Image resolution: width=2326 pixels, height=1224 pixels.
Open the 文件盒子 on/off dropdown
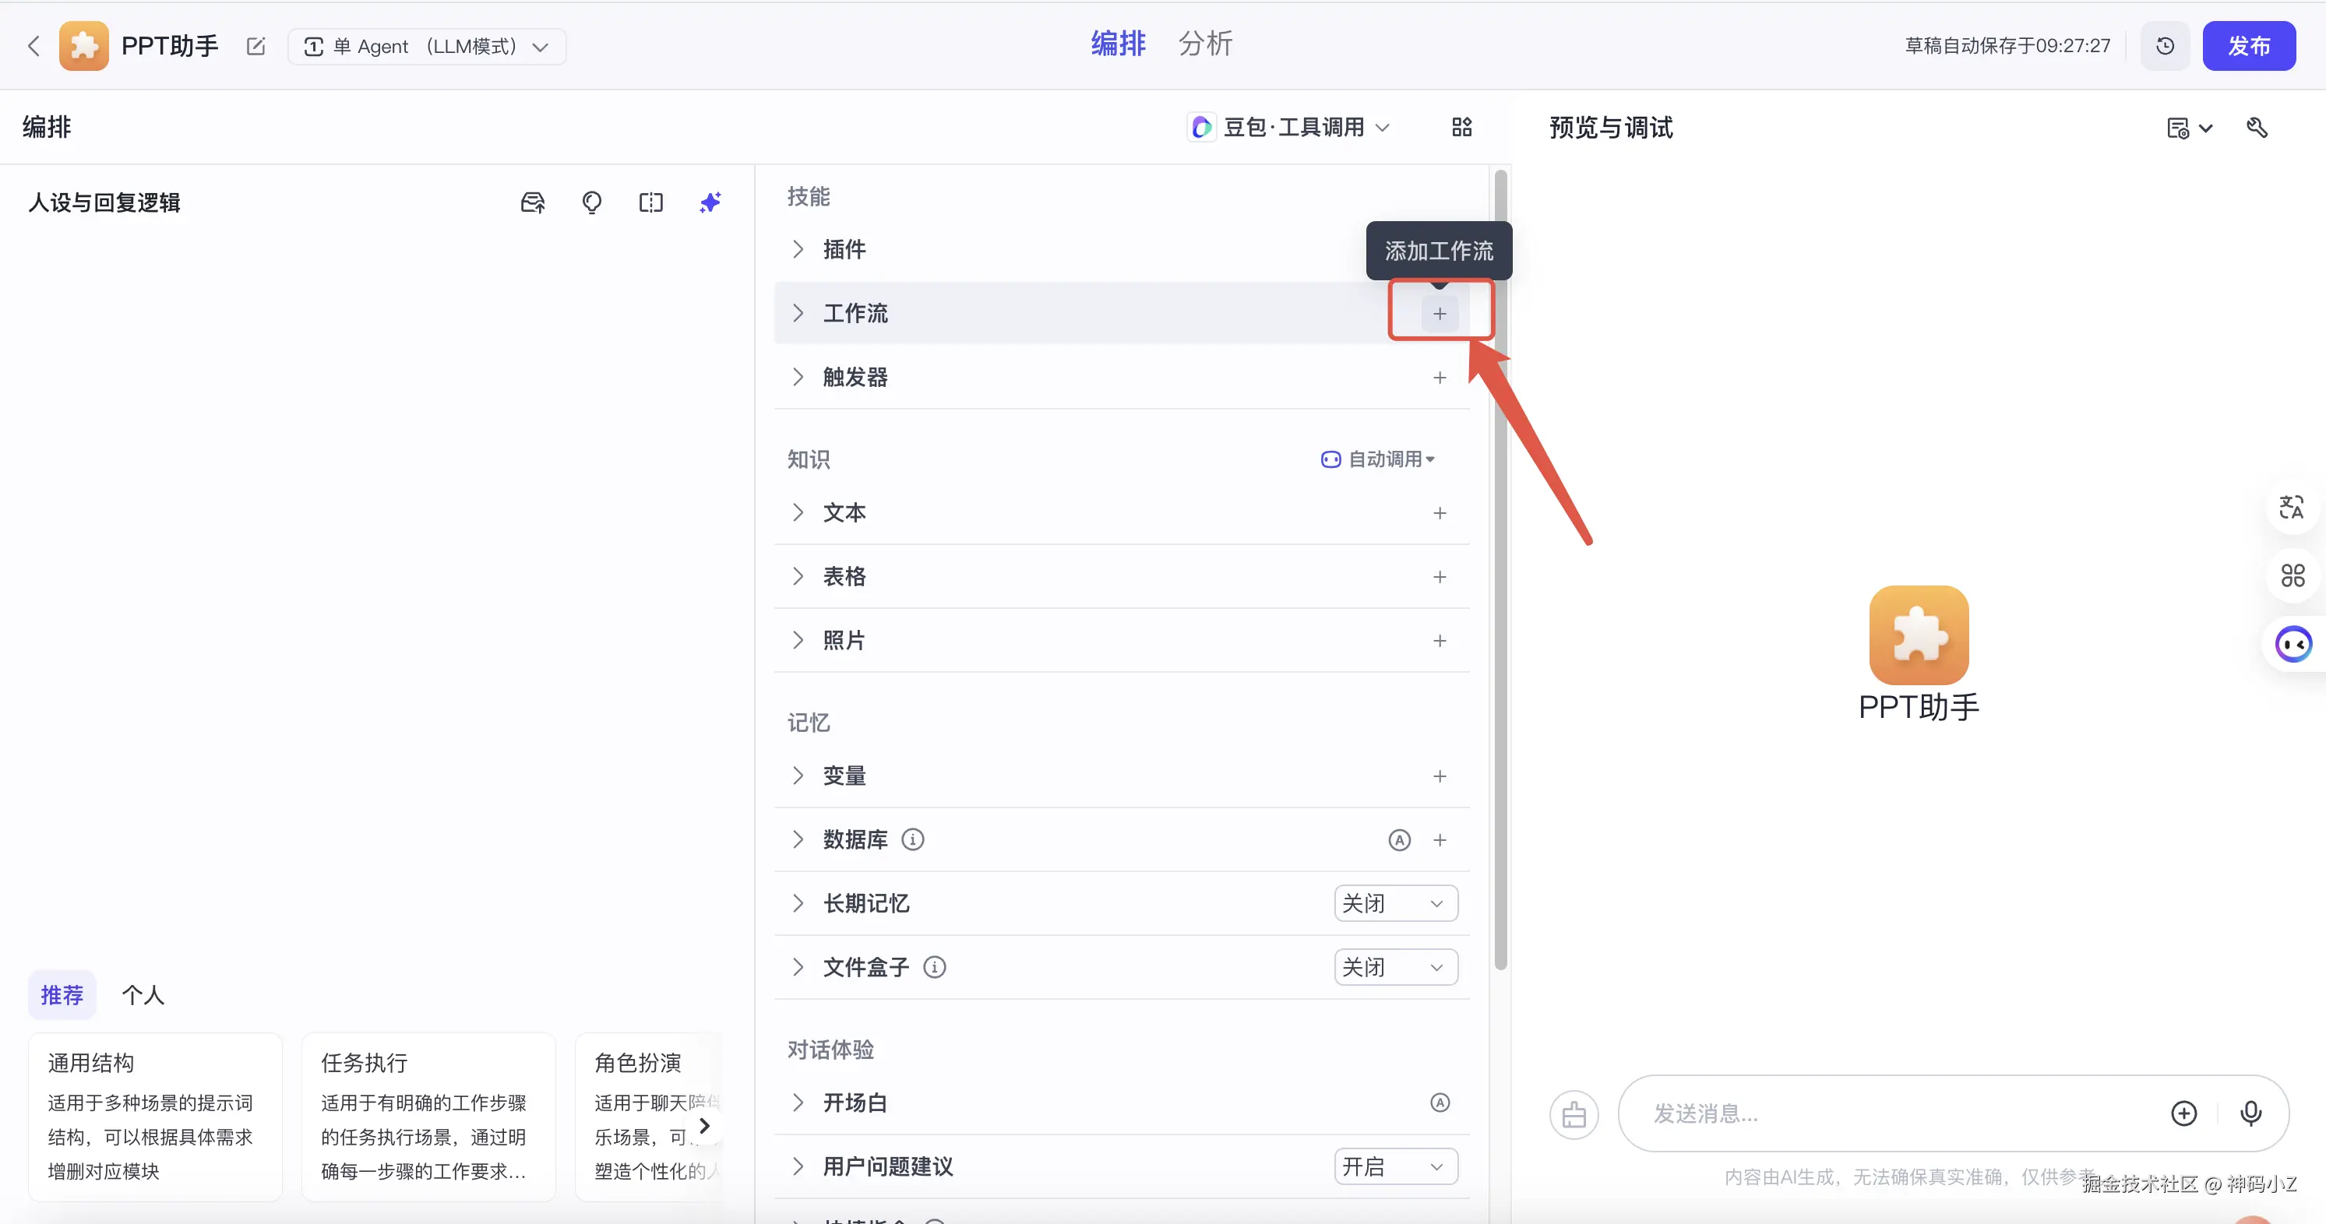tap(1395, 967)
